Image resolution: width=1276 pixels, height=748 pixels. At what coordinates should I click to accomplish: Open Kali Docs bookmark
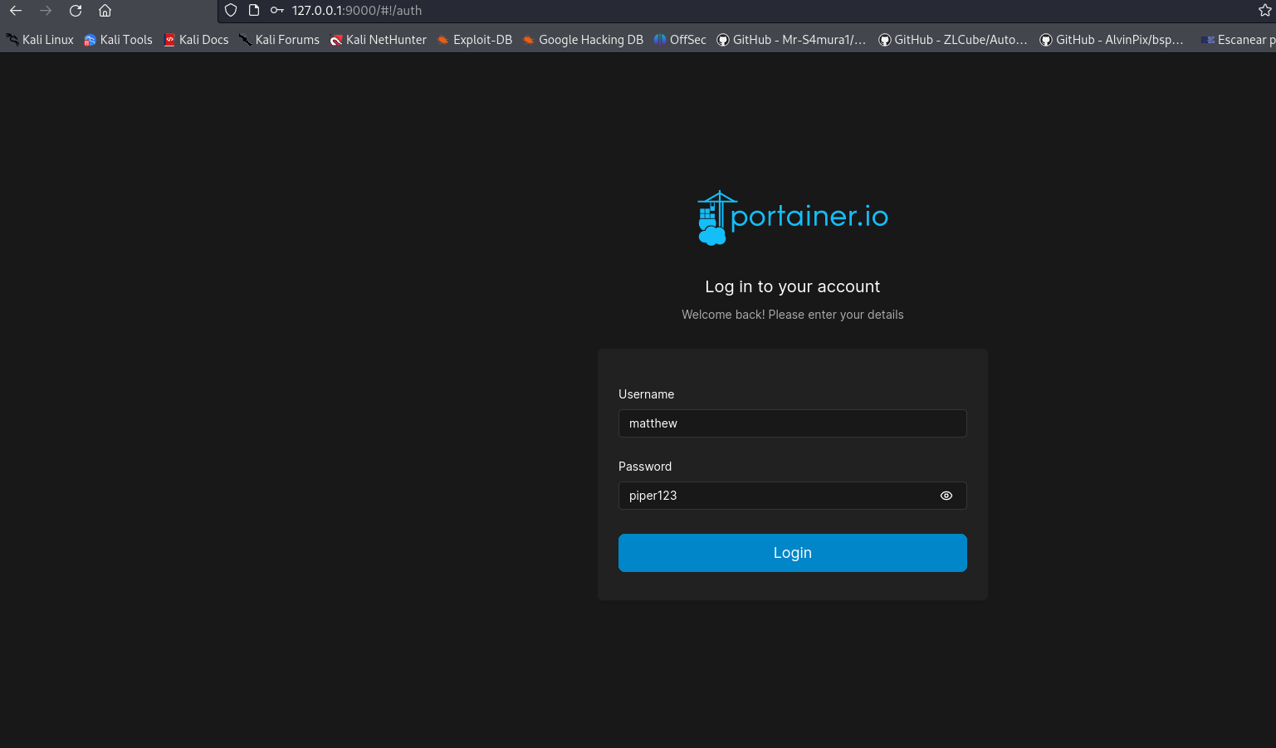coord(196,40)
